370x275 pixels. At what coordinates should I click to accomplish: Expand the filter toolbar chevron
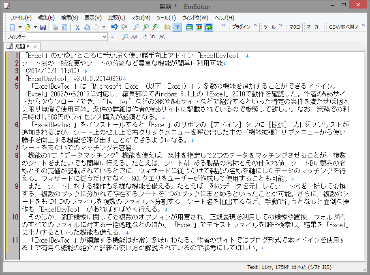click(x=112, y=36)
